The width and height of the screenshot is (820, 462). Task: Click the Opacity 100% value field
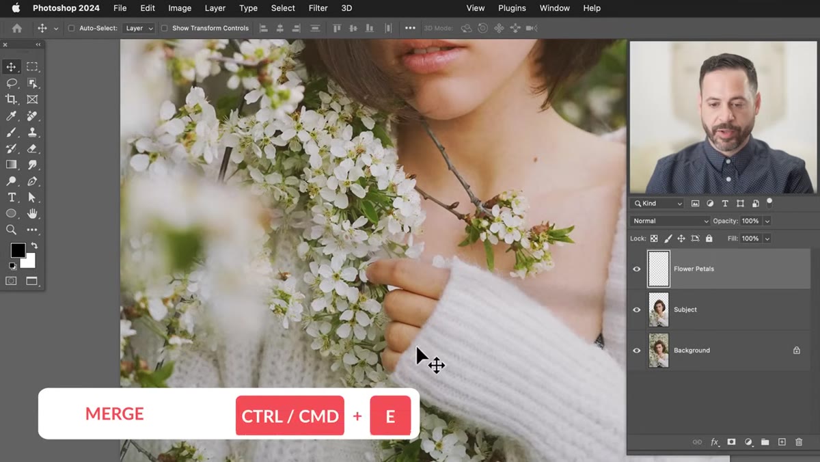coord(750,221)
